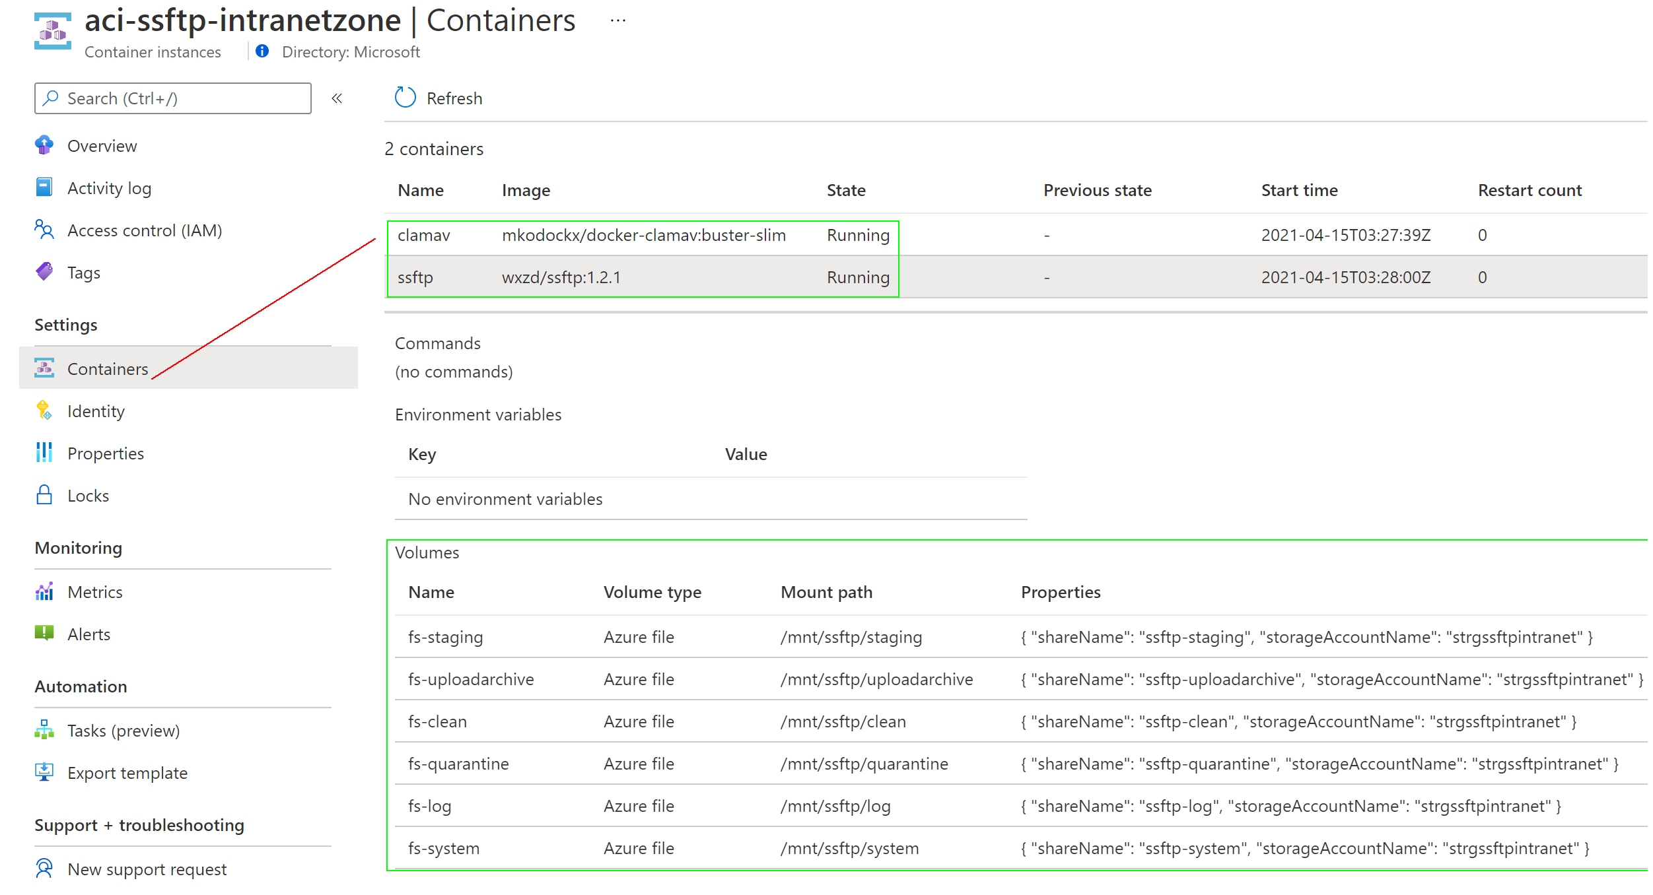Click the purple Tags icon
The image size is (1653, 895).
(44, 272)
